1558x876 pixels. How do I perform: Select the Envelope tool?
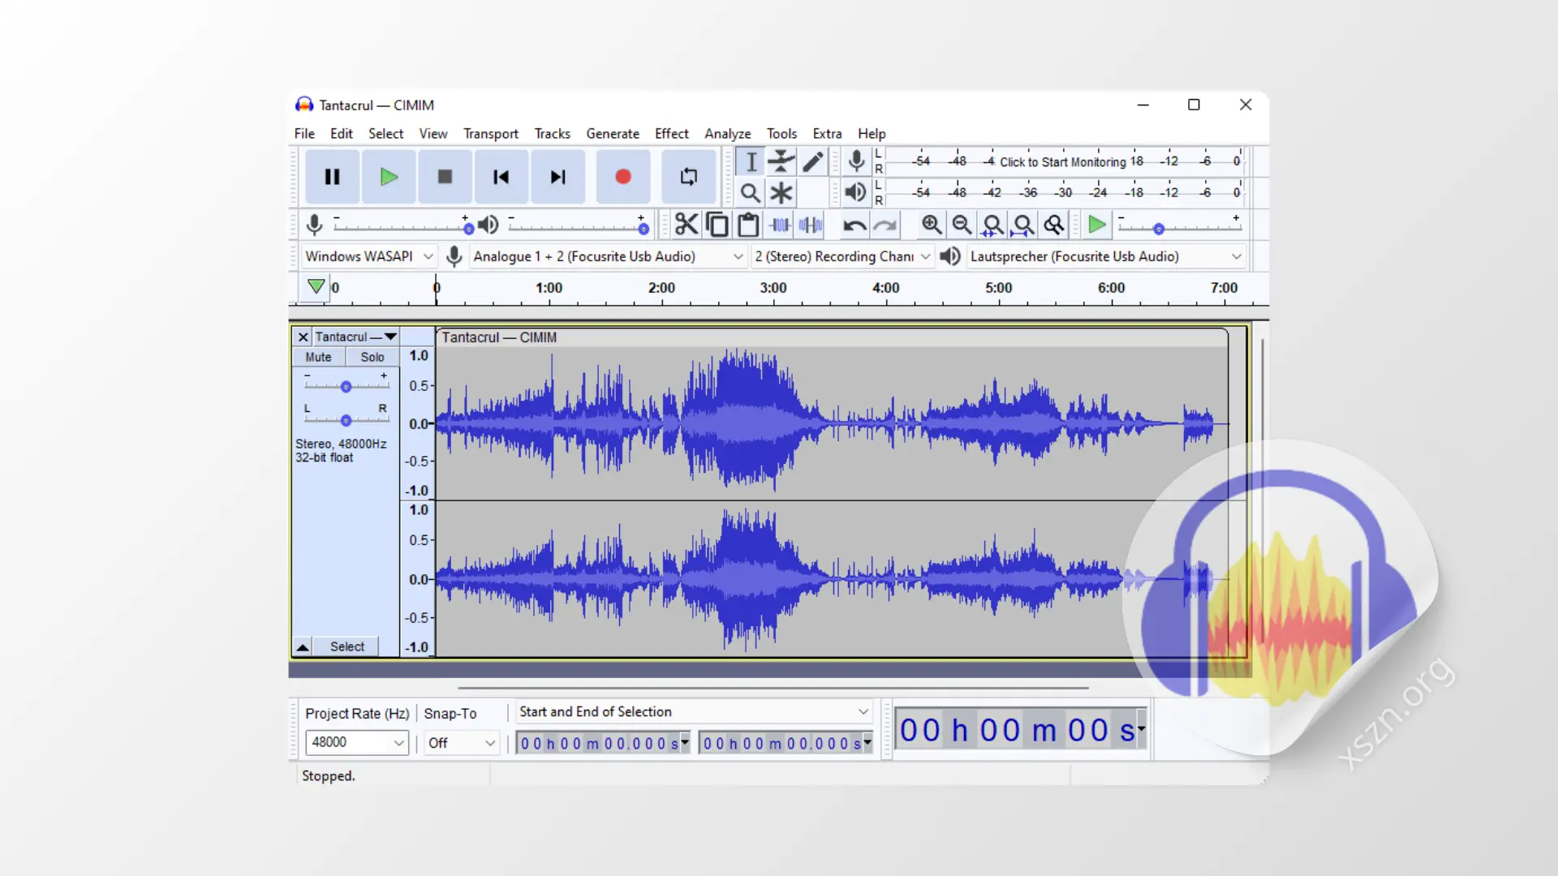click(780, 161)
